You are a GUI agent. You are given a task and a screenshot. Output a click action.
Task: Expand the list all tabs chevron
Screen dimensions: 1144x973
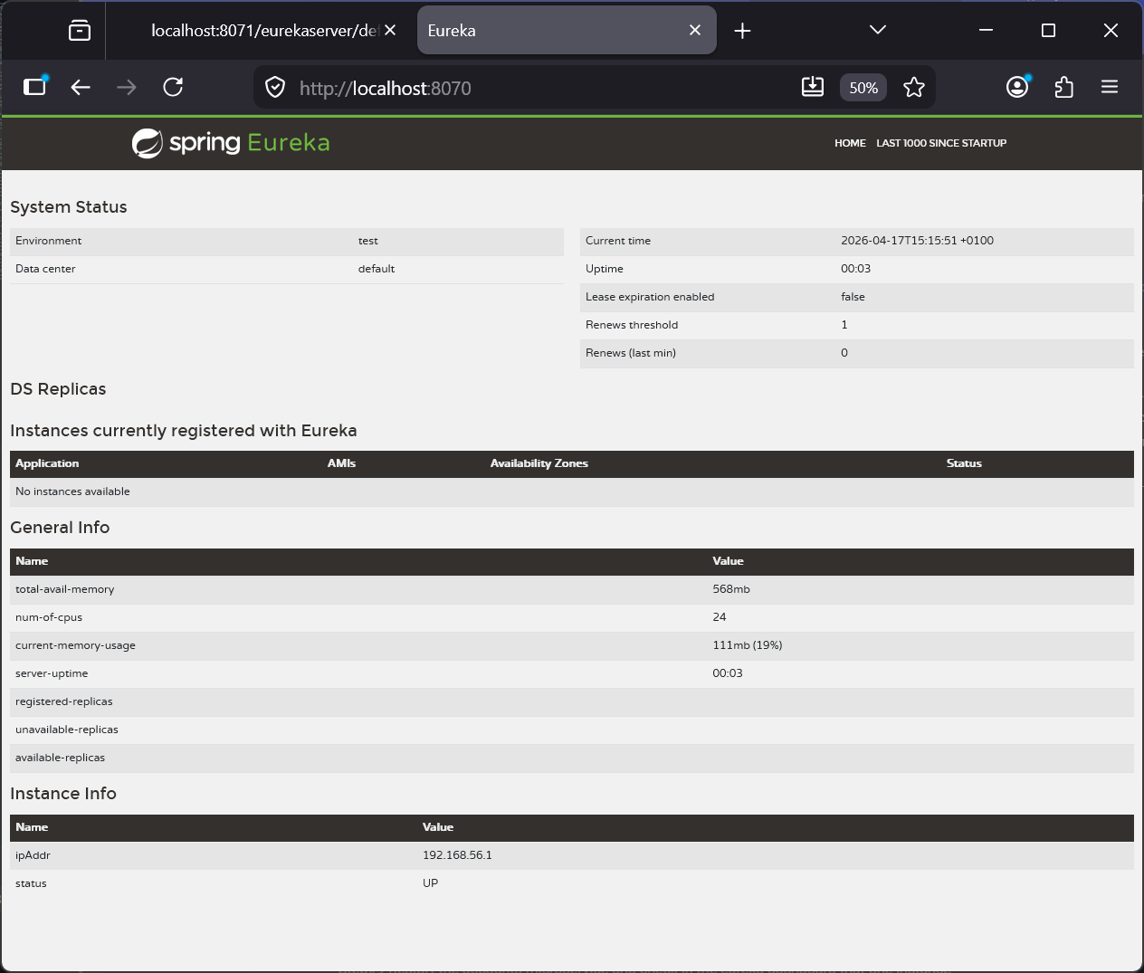878,30
